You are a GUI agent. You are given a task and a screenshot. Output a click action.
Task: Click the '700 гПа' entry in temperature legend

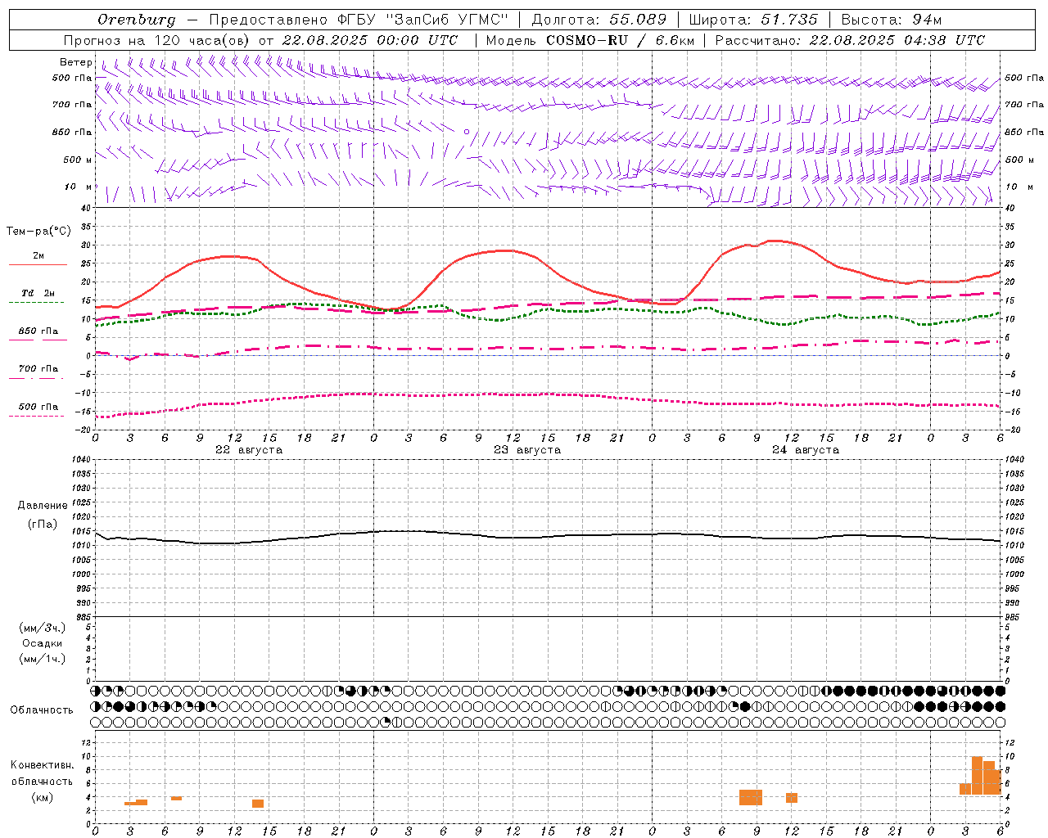pyautogui.click(x=38, y=368)
